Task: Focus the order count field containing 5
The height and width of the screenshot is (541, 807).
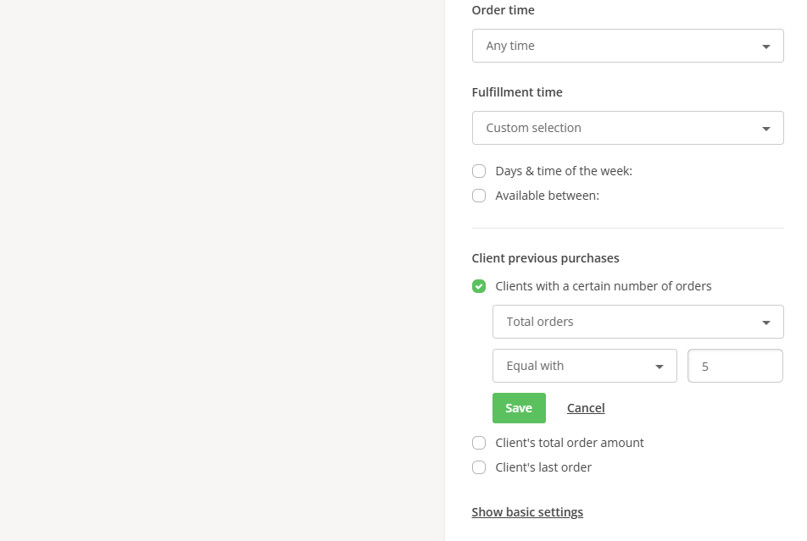Action: click(735, 366)
